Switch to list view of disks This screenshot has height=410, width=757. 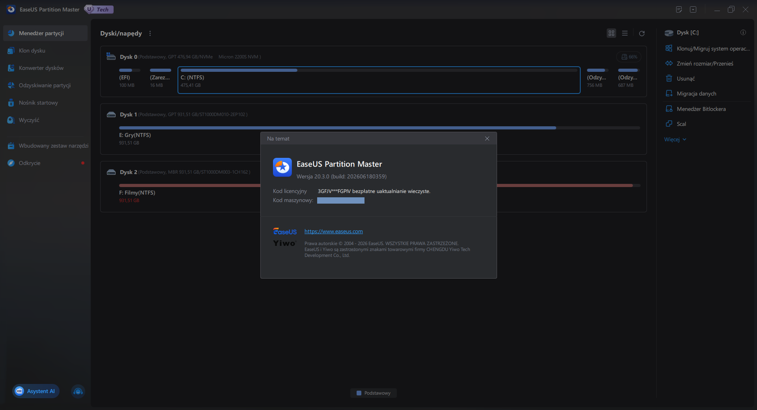click(x=625, y=34)
